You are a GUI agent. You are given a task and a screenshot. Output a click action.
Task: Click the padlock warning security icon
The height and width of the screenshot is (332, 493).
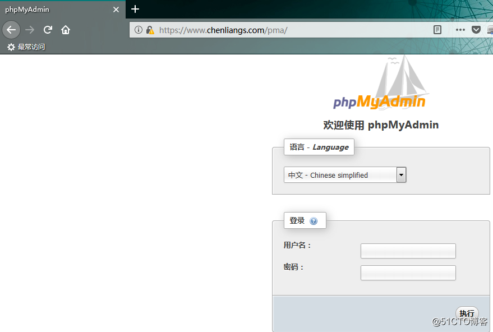click(x=150, y=30)
